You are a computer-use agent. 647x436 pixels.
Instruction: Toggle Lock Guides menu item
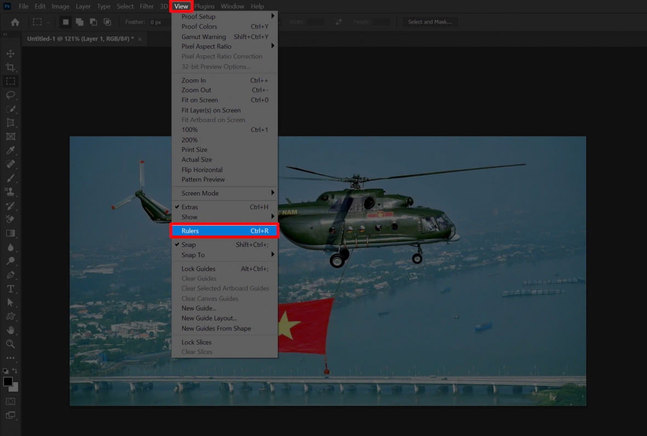tap(224, 269)
